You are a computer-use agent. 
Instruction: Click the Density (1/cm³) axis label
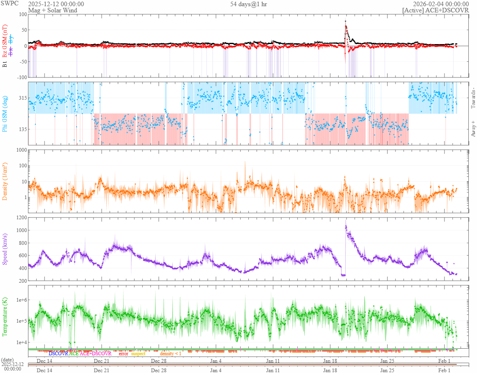tap(5, 181)
